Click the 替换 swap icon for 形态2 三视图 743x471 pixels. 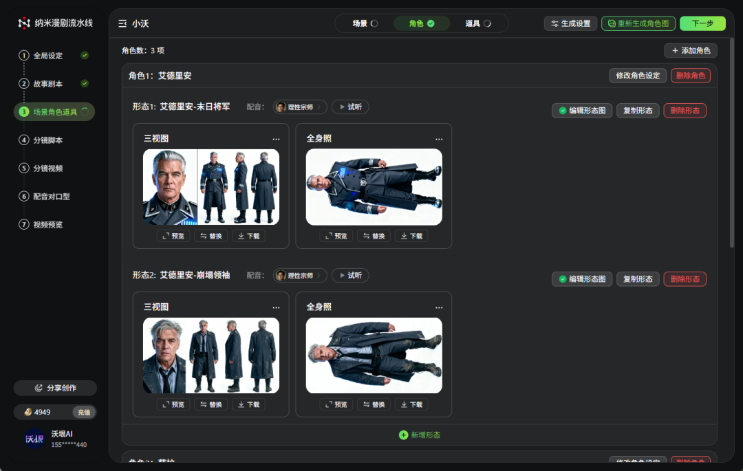(x=202, y=404)
